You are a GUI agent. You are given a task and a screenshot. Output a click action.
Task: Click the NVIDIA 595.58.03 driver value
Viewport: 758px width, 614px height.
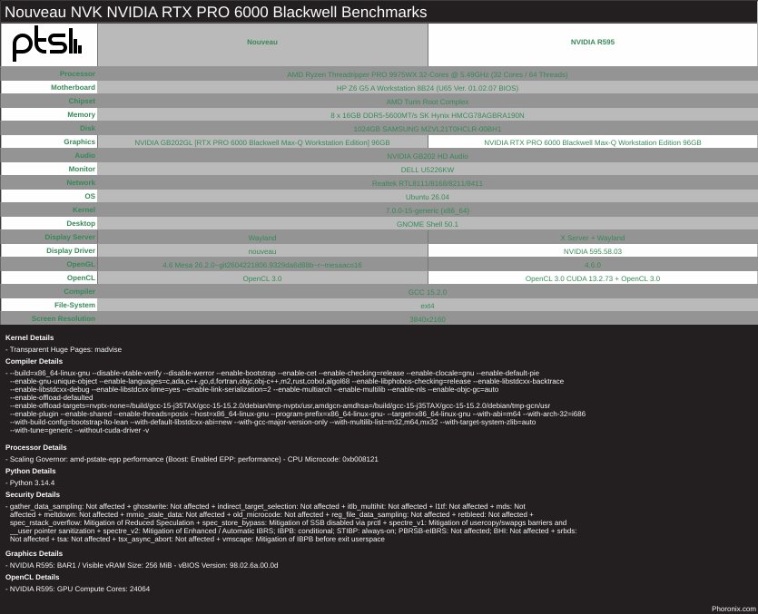pyautogui.click(x=592, y=251)
